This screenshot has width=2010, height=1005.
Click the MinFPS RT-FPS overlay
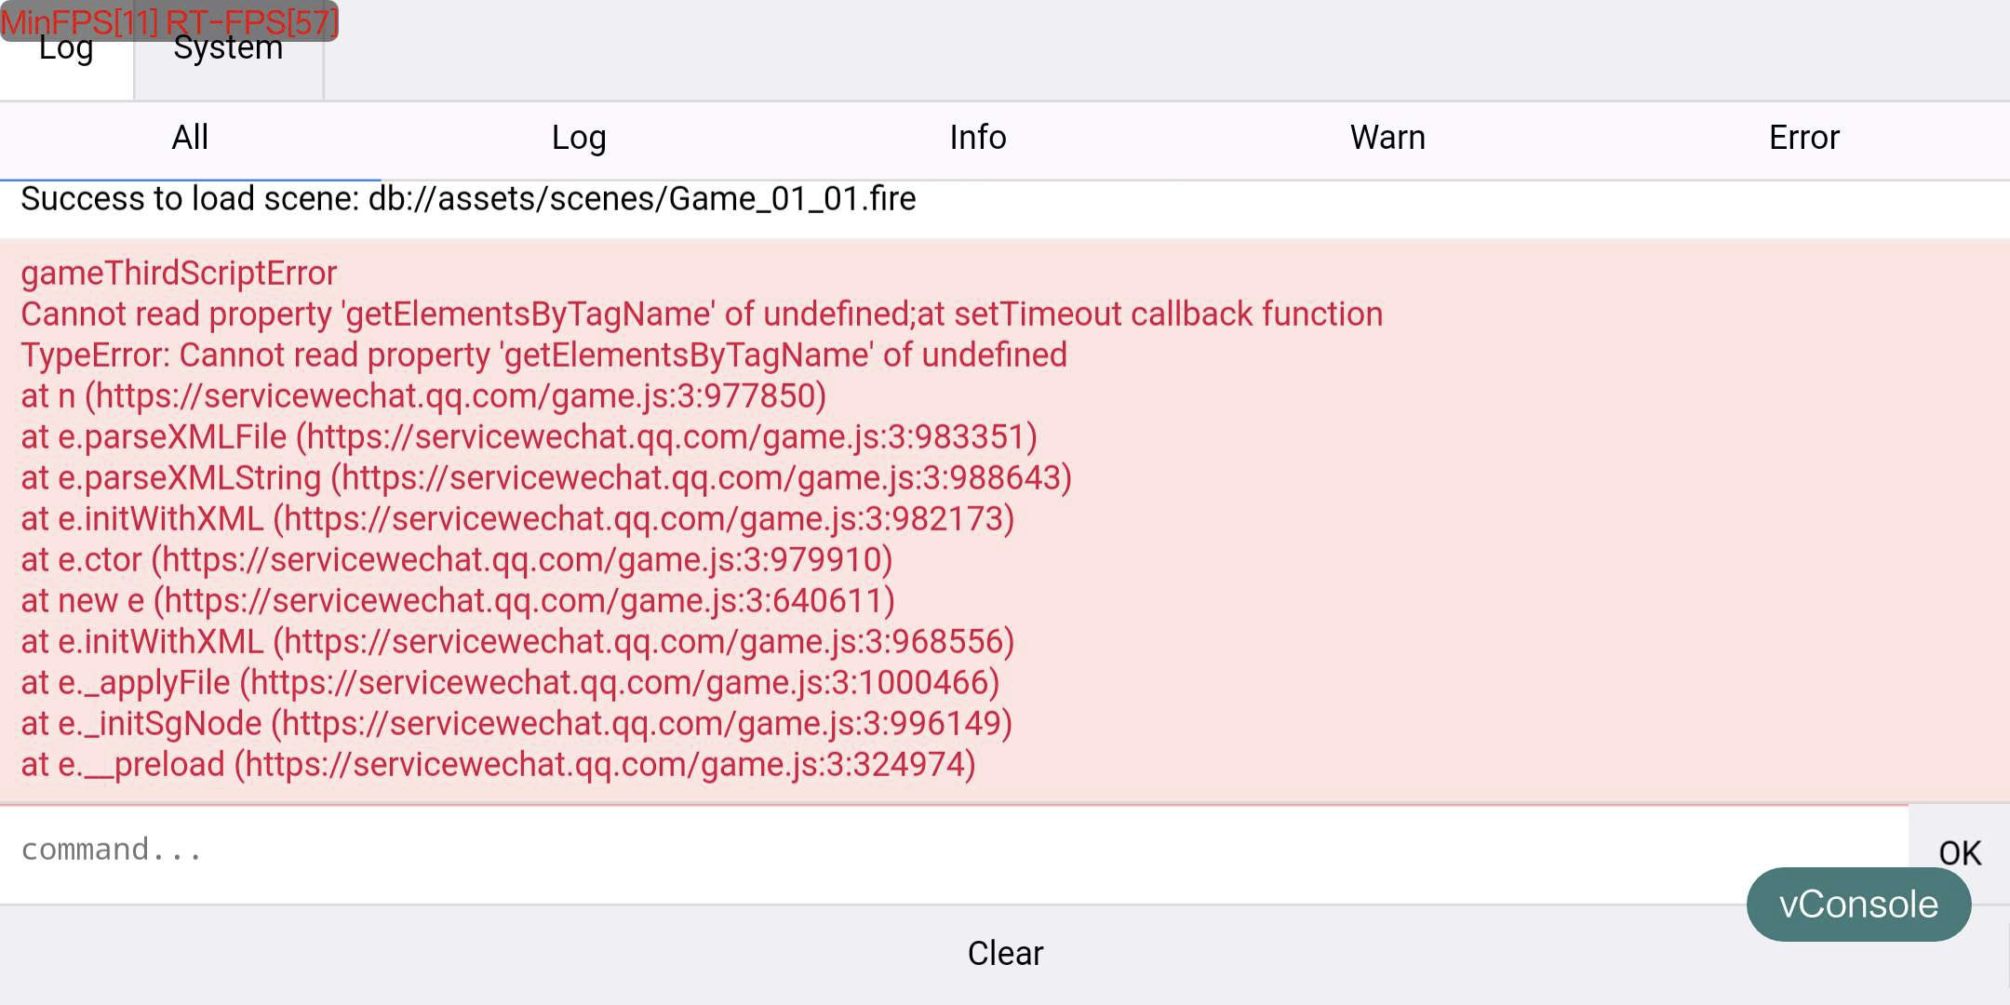tap(169, 20)
